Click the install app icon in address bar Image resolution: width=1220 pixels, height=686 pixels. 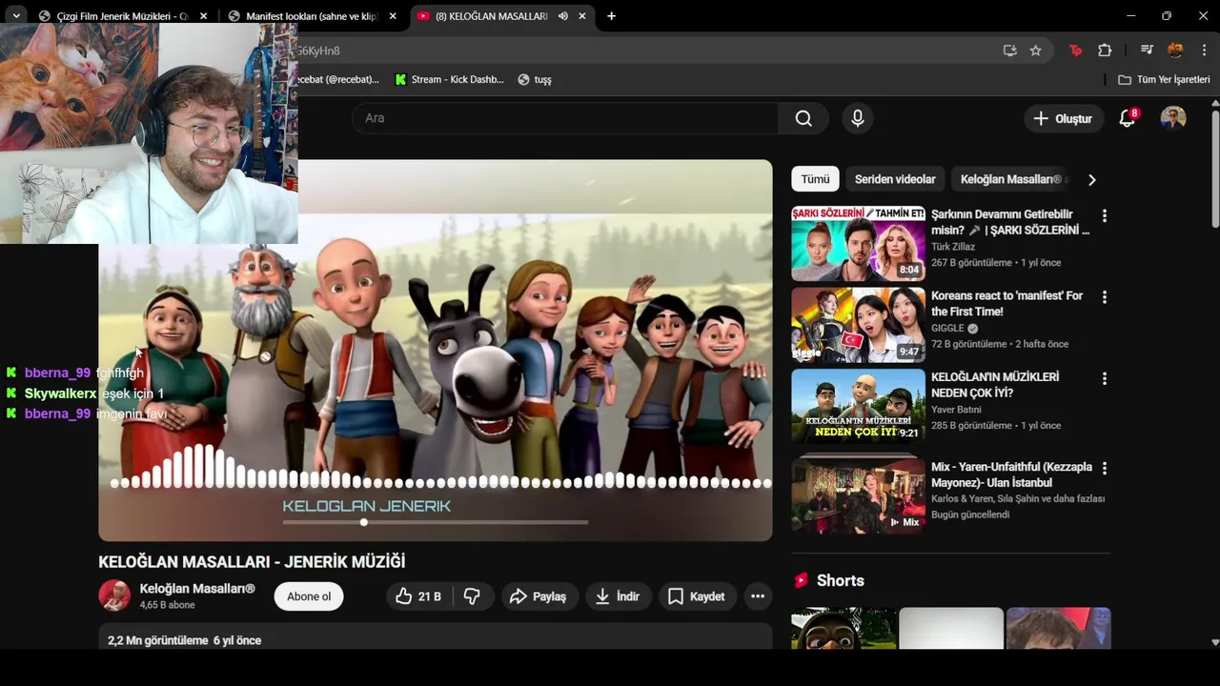[x=1009, y=50]
